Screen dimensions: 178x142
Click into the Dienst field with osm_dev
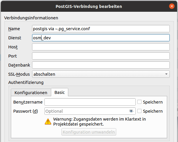(101, 38)
